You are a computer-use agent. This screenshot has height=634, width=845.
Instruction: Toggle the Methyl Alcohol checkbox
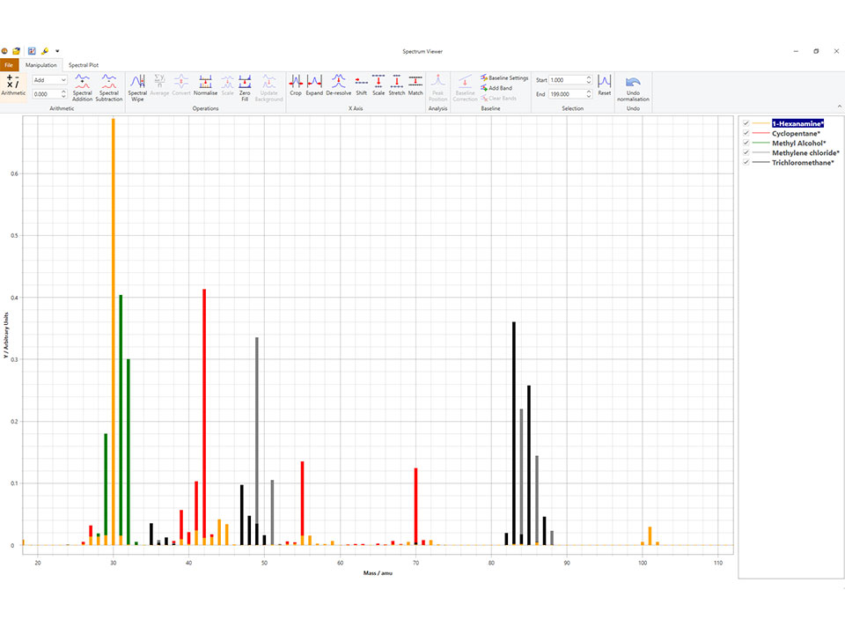coord(746,143)
